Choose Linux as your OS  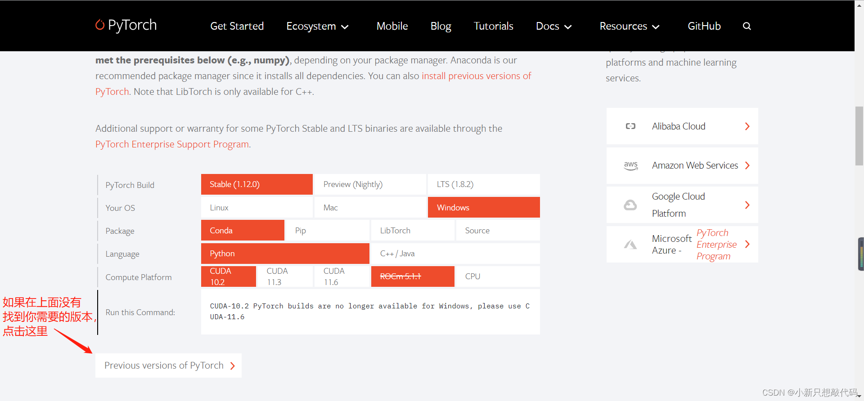pos(257,207)
